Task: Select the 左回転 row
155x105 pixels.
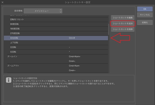Action: 56,47
